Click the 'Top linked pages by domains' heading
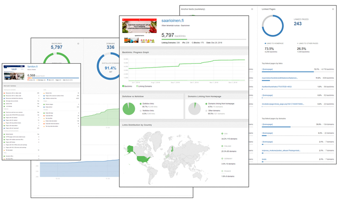 [x=274, y=118]
